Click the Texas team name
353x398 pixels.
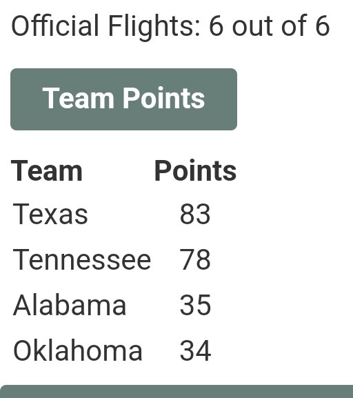(50, 215)
